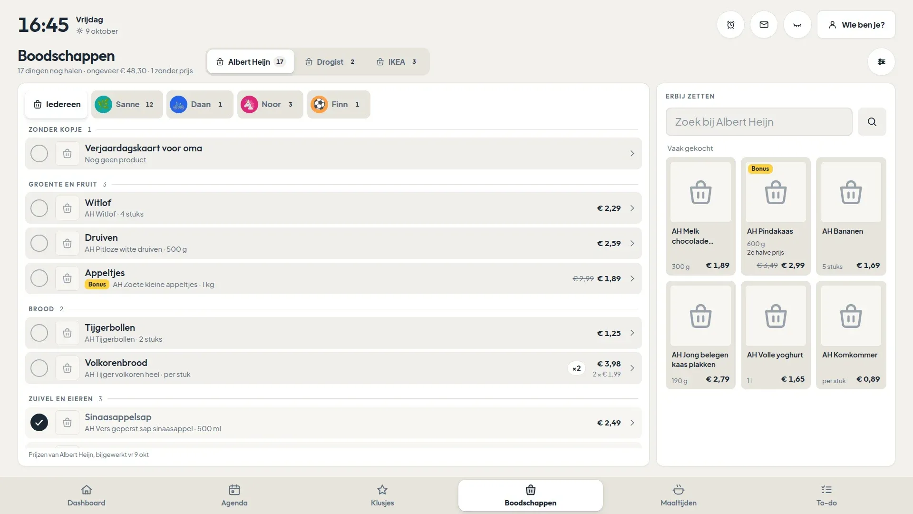Switch to the Drogist store tab
This screenshot has width=913, height=514.
tap(330, 62)
